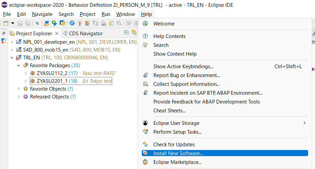Close the Project Explorer tab
Viewport: 315px width, 169px height.
(x=57, y=33)
